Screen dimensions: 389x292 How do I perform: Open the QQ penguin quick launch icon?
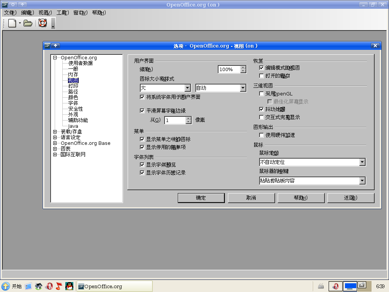pyautogui.click(x=69, y=286)
